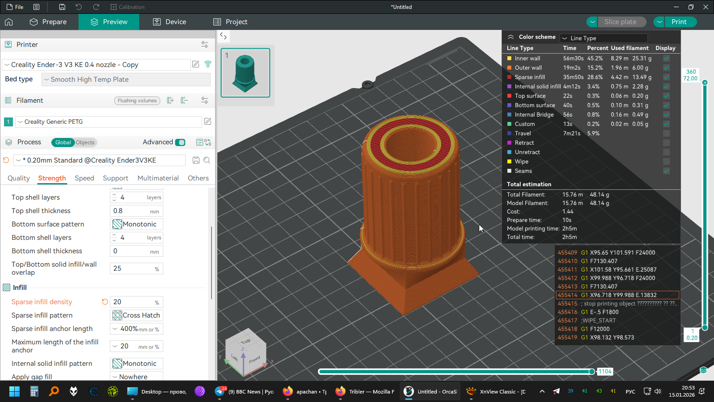
Task: Uncheck Inner wall display checkbox
Action: 666,59
